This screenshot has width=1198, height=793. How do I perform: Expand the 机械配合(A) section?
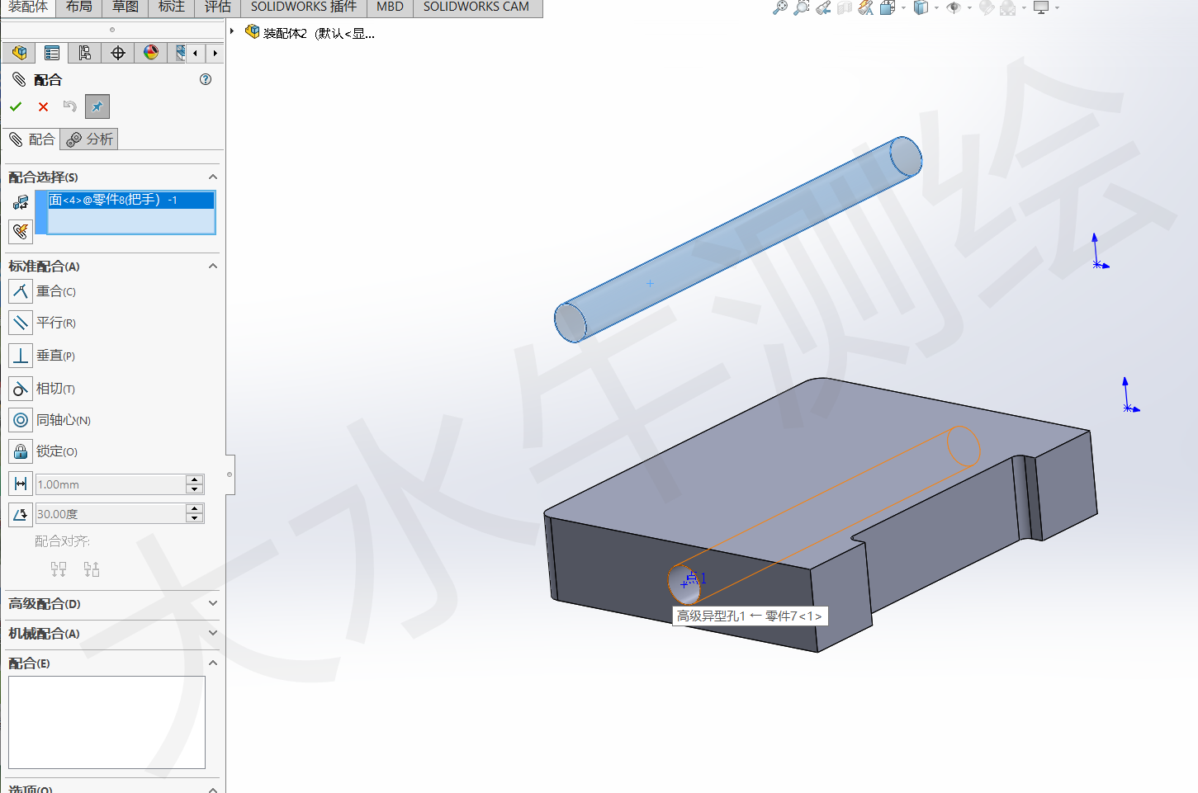213,633
